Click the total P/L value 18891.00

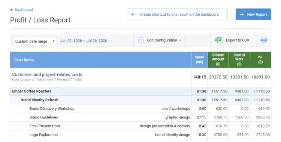click(x=260, y=77)
